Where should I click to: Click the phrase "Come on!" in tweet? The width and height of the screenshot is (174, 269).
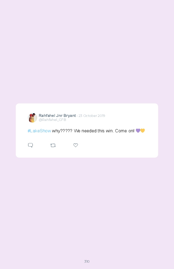click(124, 131)
